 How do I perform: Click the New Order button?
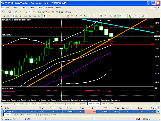click(x=44, y=12)
